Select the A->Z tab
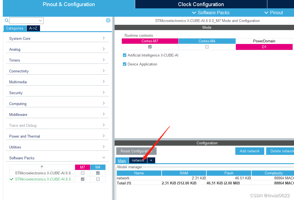Viewport: 294px width, 200px height. [33, 28]
